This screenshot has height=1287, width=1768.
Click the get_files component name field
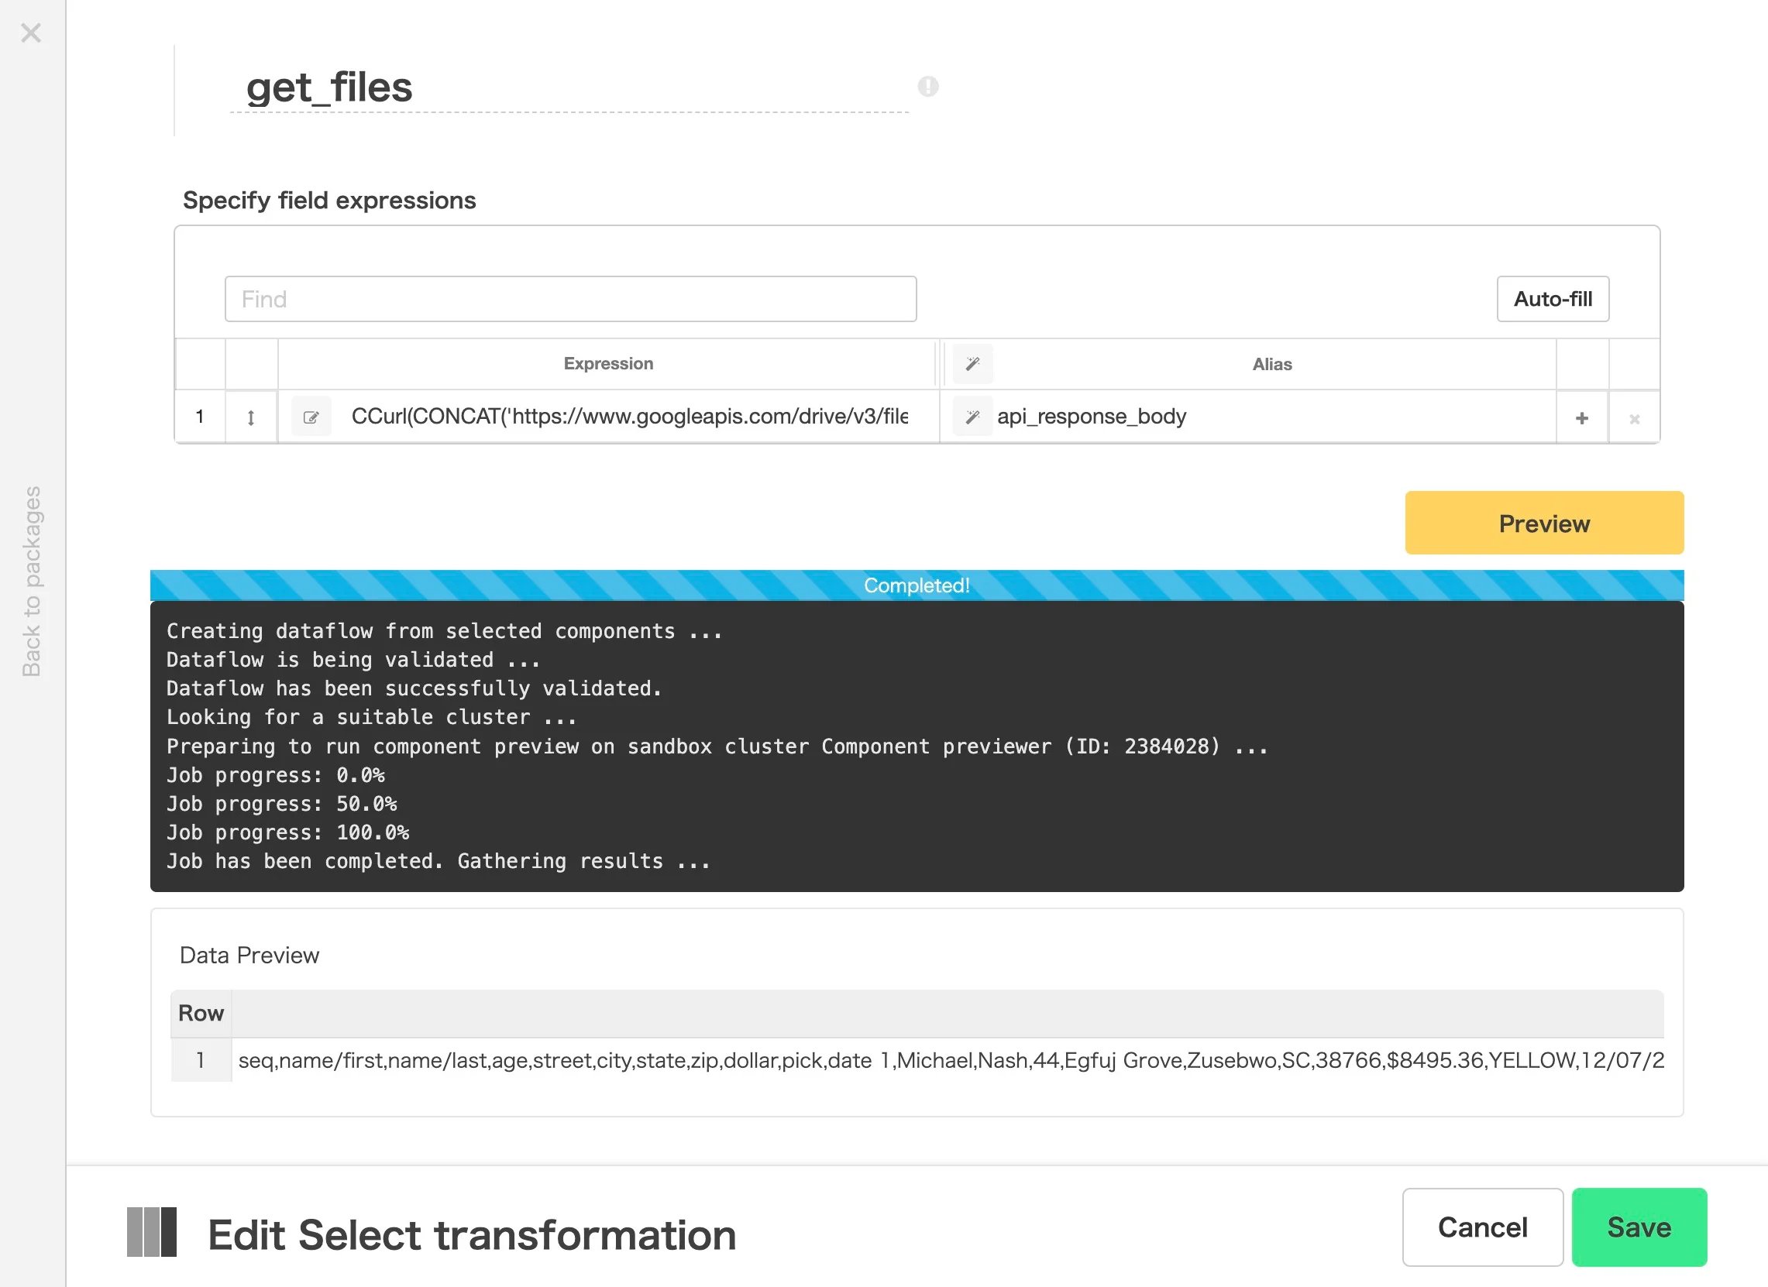coord(570,88)
